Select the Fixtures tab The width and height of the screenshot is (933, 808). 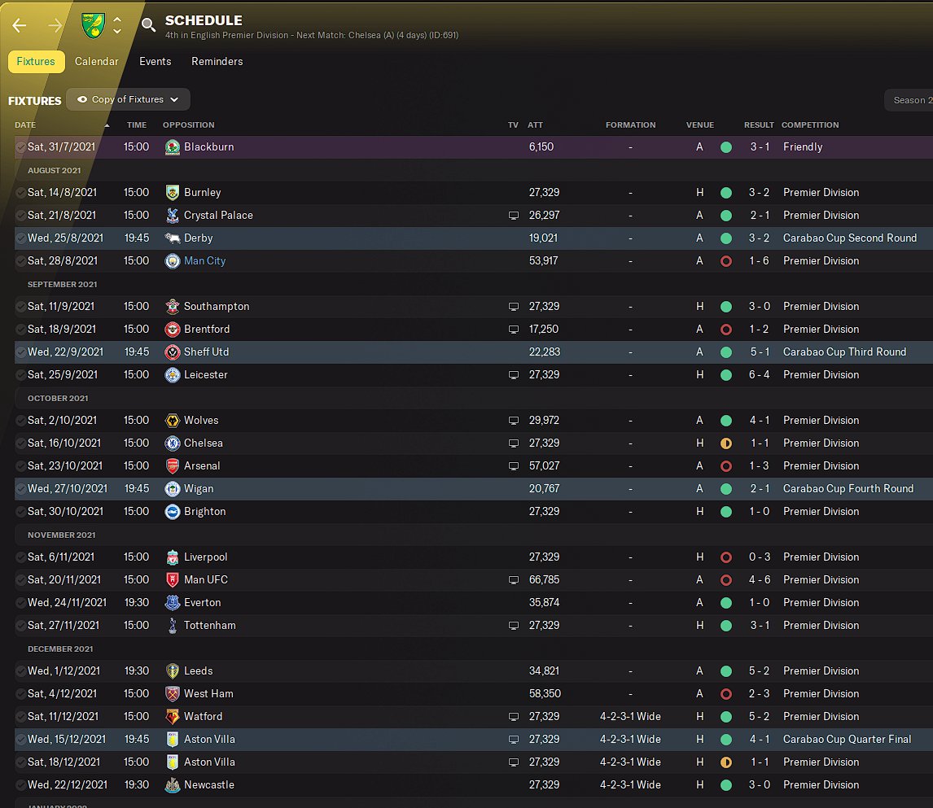point(36,61)
